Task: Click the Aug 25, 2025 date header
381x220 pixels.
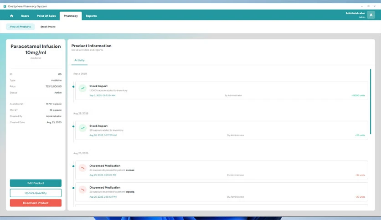Action: click(x=81, y=153)
